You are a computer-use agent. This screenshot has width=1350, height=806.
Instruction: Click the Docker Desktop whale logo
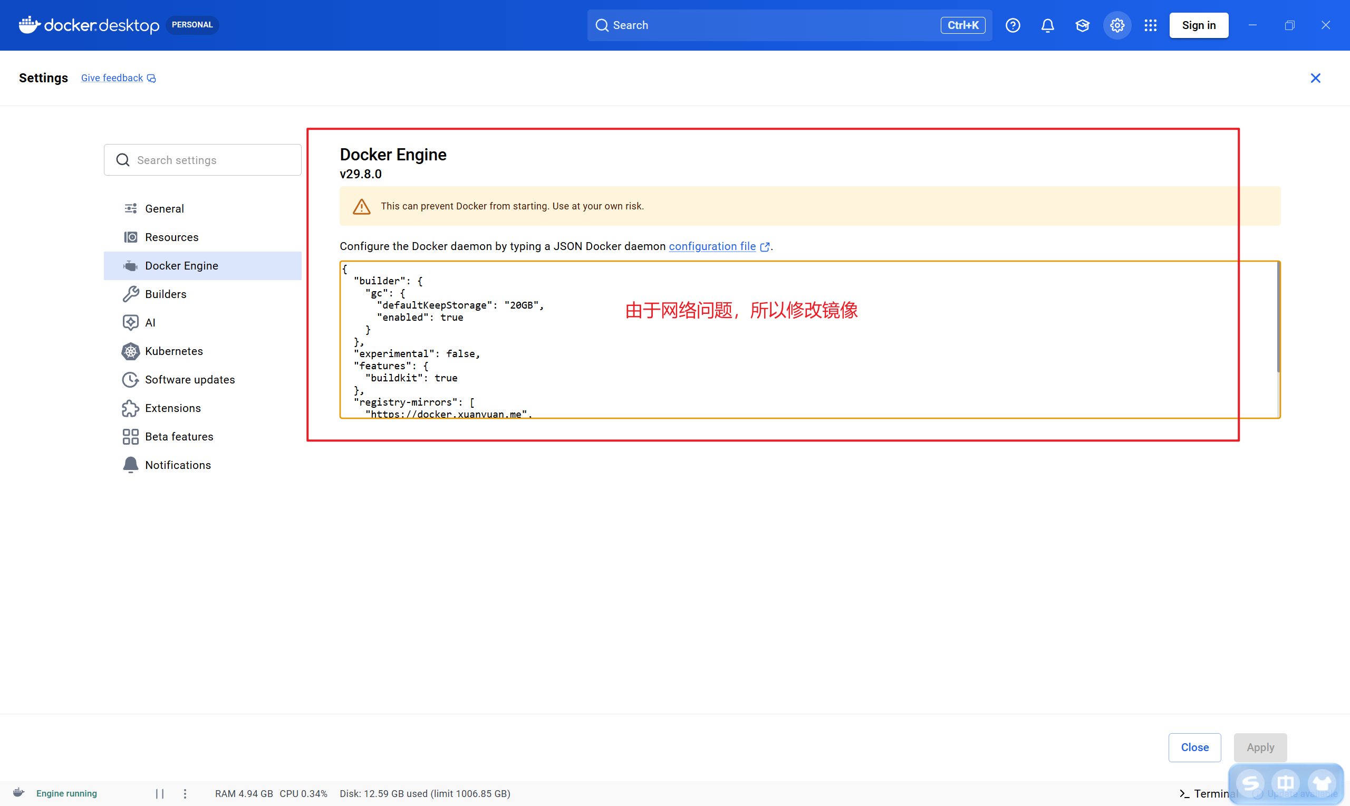[89, 24]
